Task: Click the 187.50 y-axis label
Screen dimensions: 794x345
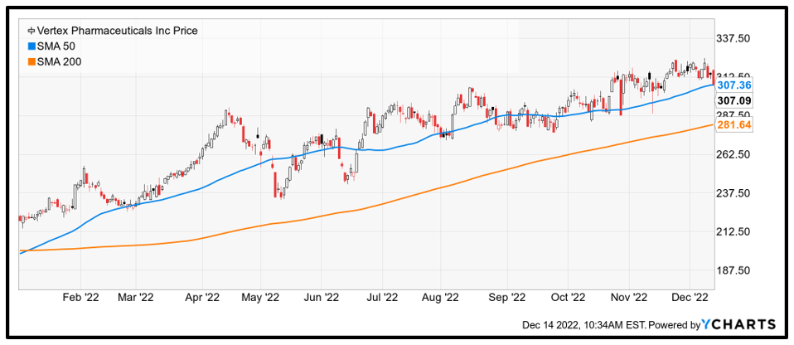Action: [x=734, y=270]
